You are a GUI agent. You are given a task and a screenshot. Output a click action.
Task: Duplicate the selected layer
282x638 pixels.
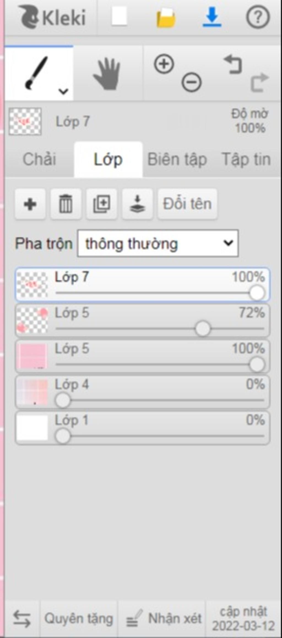point(102,204)
